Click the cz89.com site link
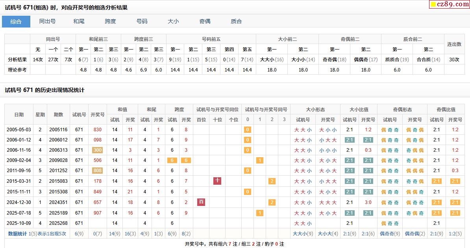Screen dimensions: 470x248 451,4
